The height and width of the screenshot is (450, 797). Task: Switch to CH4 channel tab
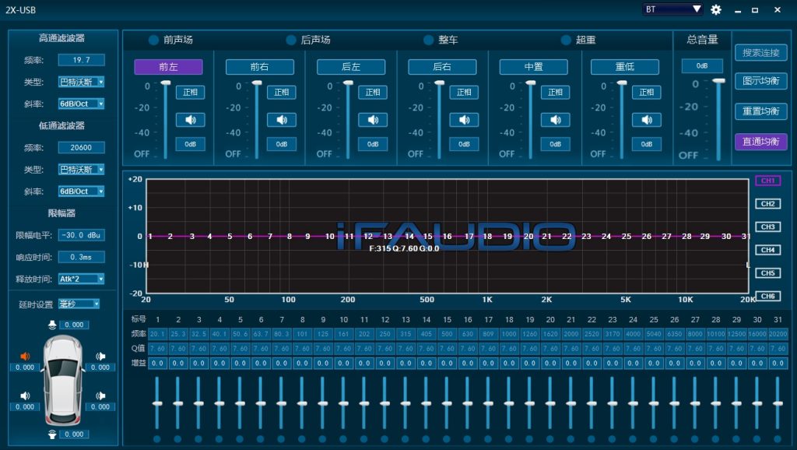point(768,250)
